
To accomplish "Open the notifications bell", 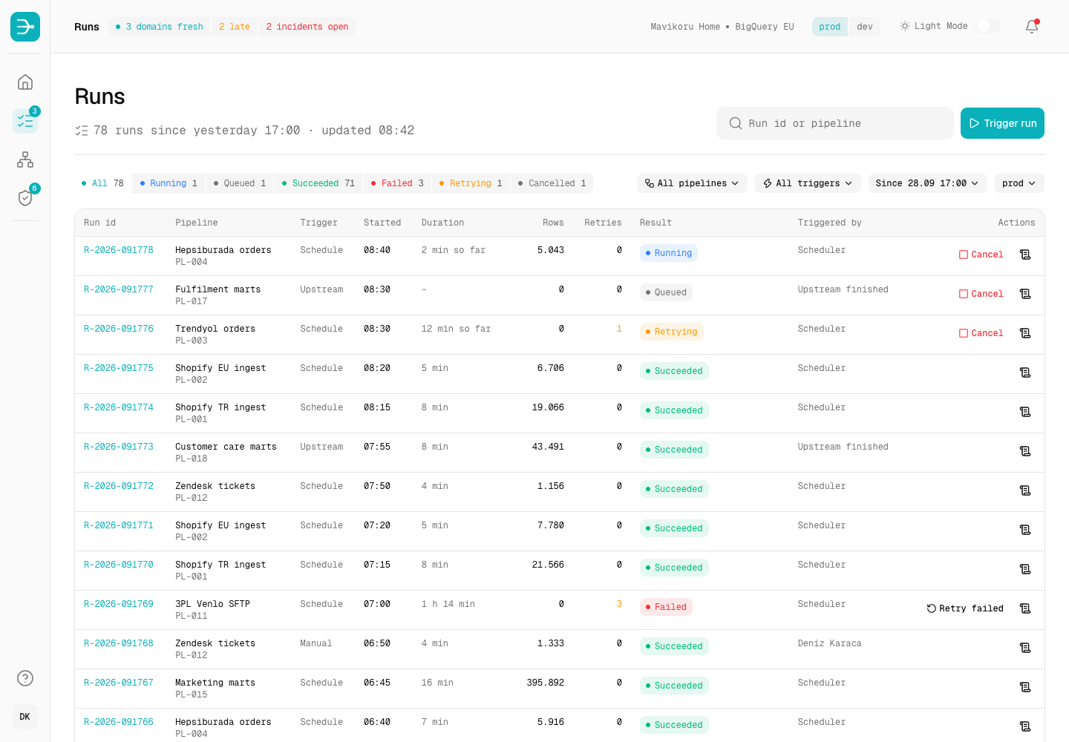I will pos(1032,27).
